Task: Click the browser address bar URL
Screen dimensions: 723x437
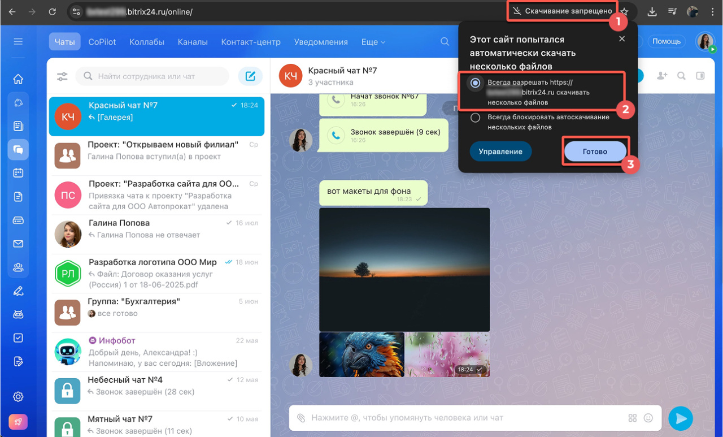Action: click(x=140, y=11)
